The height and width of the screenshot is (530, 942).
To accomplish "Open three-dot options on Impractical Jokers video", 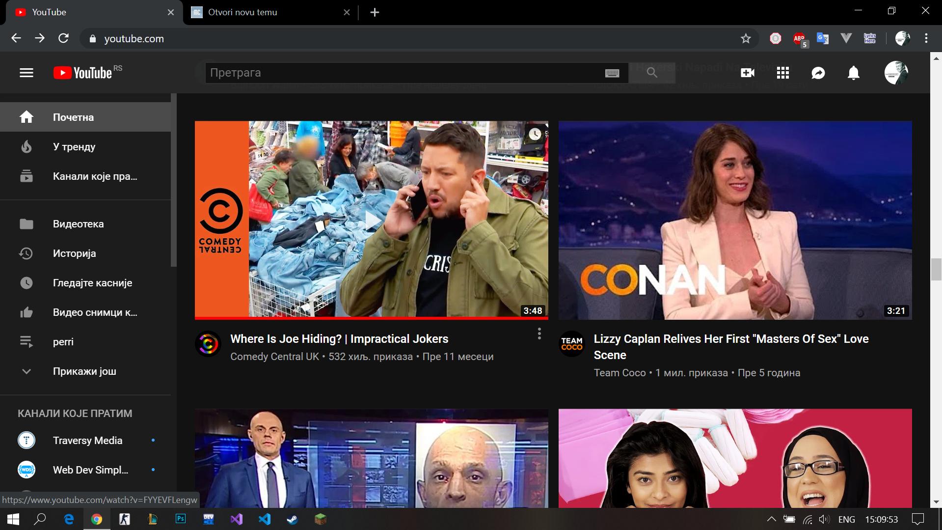I will pyautogui.click(x=539, y=334).
